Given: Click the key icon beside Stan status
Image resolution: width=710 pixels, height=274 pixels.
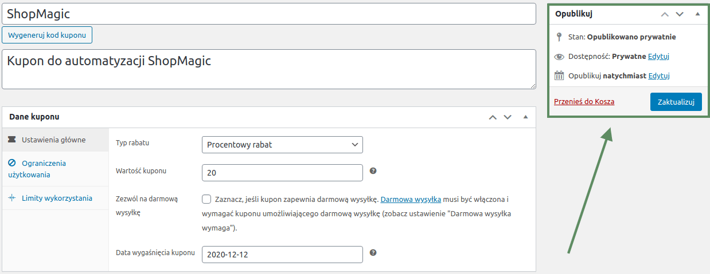Looking at the screenshot, I should (560, 37).
